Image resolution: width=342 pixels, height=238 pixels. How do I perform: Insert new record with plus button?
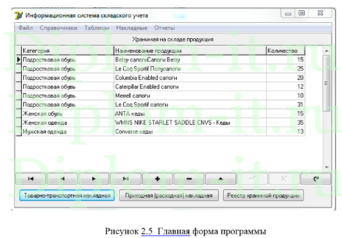[x=157, y=178]
